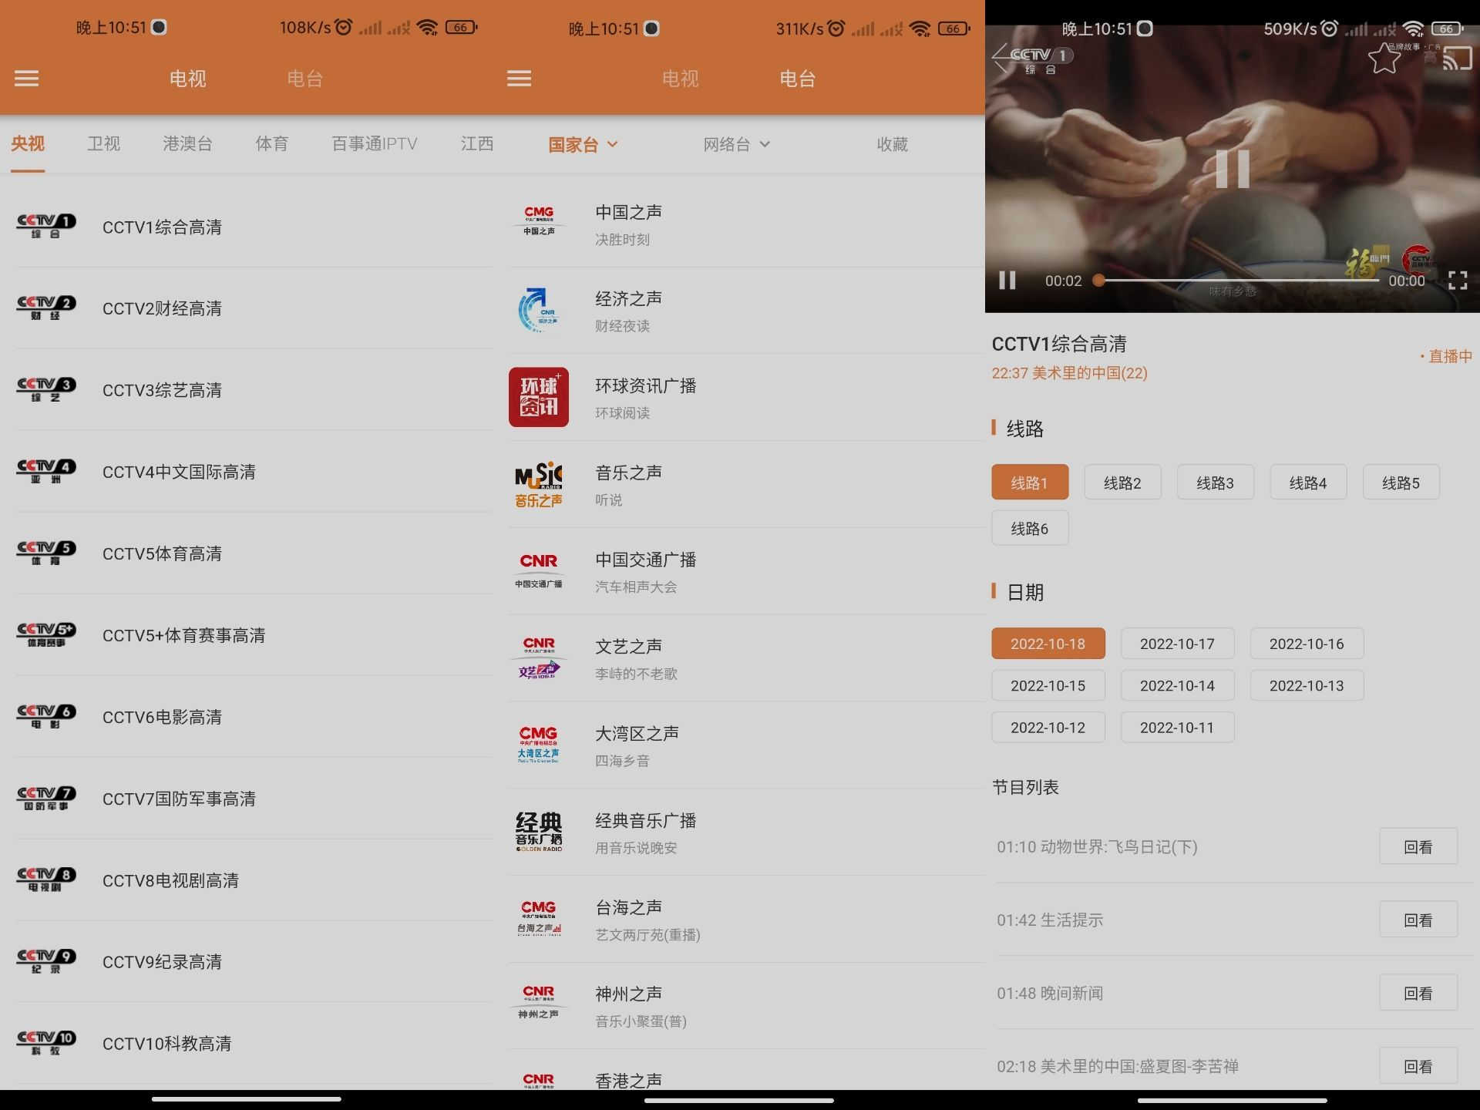Tap 大湾区之声 CMG logo
1480x1110 pixels.
[539, 745]
